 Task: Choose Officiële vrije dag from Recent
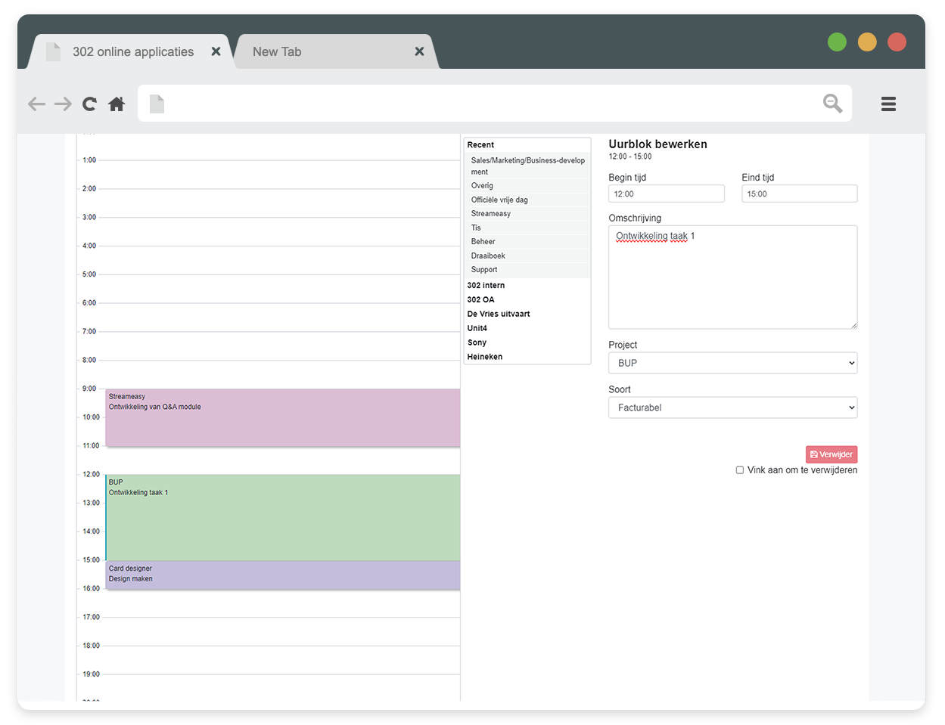coord(527,200)
